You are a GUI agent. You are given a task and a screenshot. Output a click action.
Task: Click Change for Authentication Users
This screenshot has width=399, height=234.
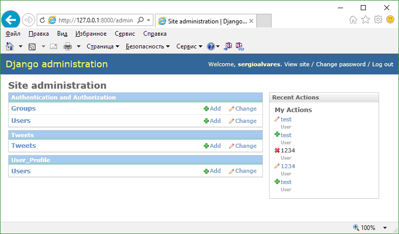coord(243,121)
